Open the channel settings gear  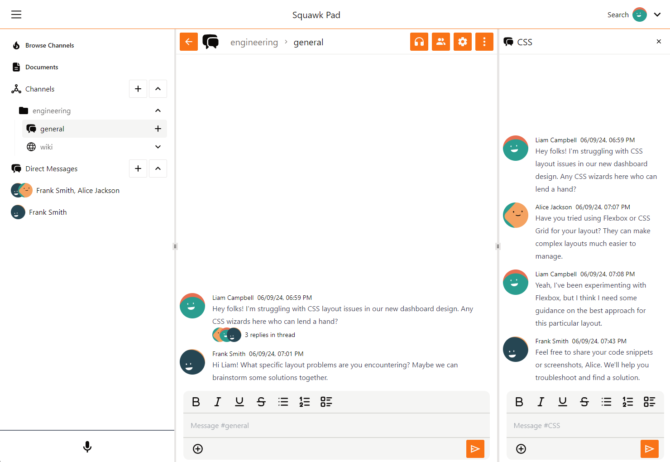pos(462,41)
